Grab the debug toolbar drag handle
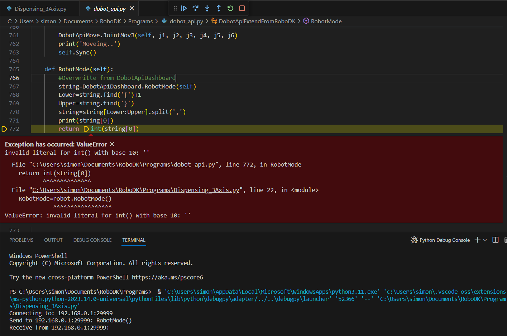Viewport: 507px width, 336px height. pyautogui.click(x=175, y=8)
